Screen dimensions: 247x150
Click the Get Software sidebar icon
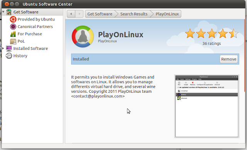point(9,12)
